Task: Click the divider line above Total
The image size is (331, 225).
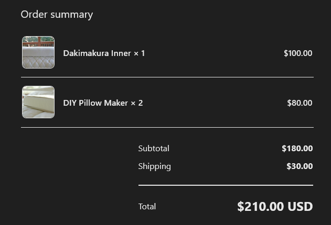Action: point(226,185)
